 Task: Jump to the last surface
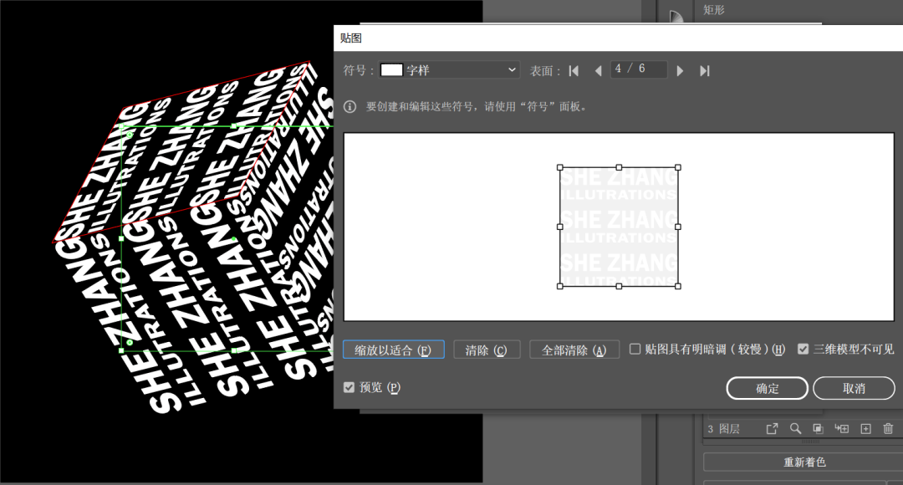[705, 71]
